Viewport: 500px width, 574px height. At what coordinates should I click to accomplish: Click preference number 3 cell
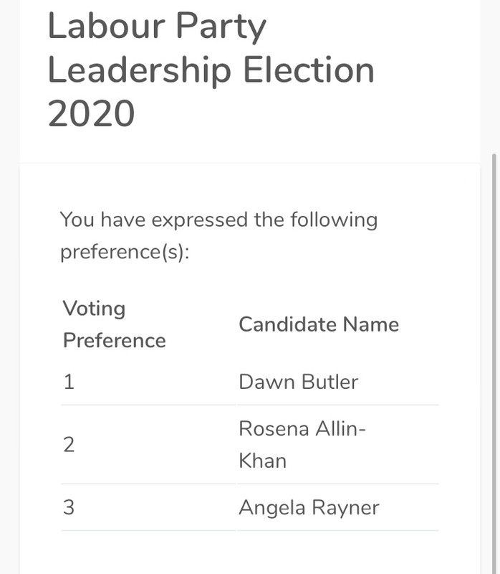tap(69, 508)
